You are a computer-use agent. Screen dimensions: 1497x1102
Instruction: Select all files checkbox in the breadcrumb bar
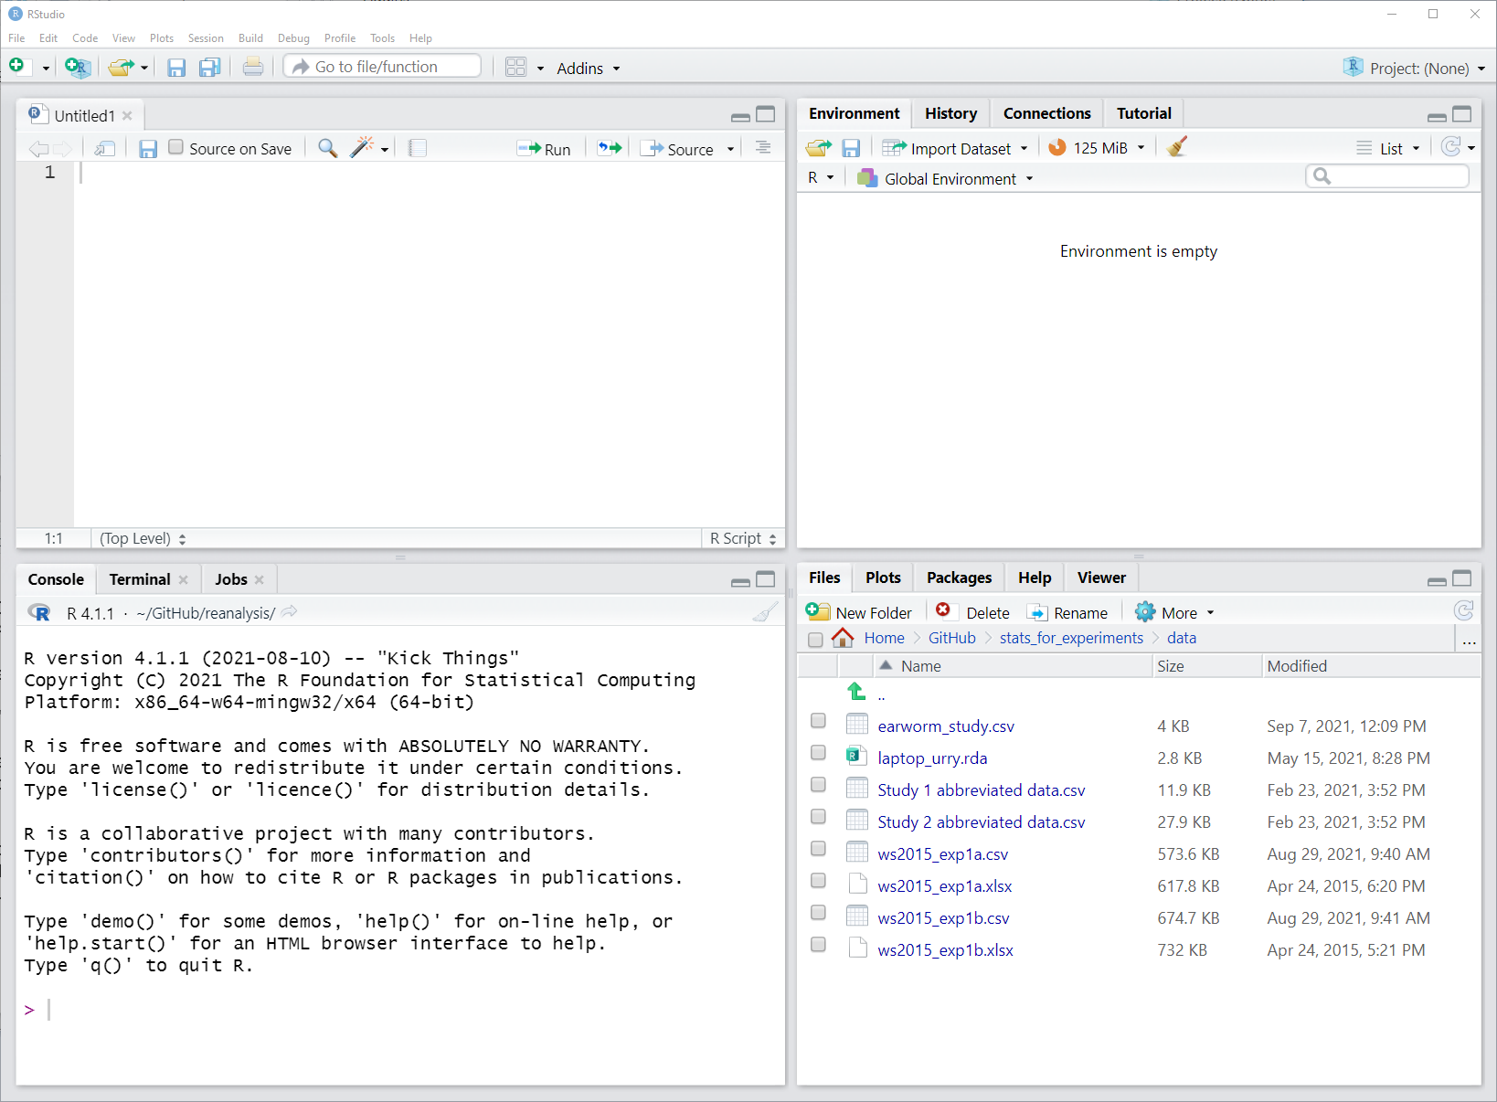coord(815,639)
